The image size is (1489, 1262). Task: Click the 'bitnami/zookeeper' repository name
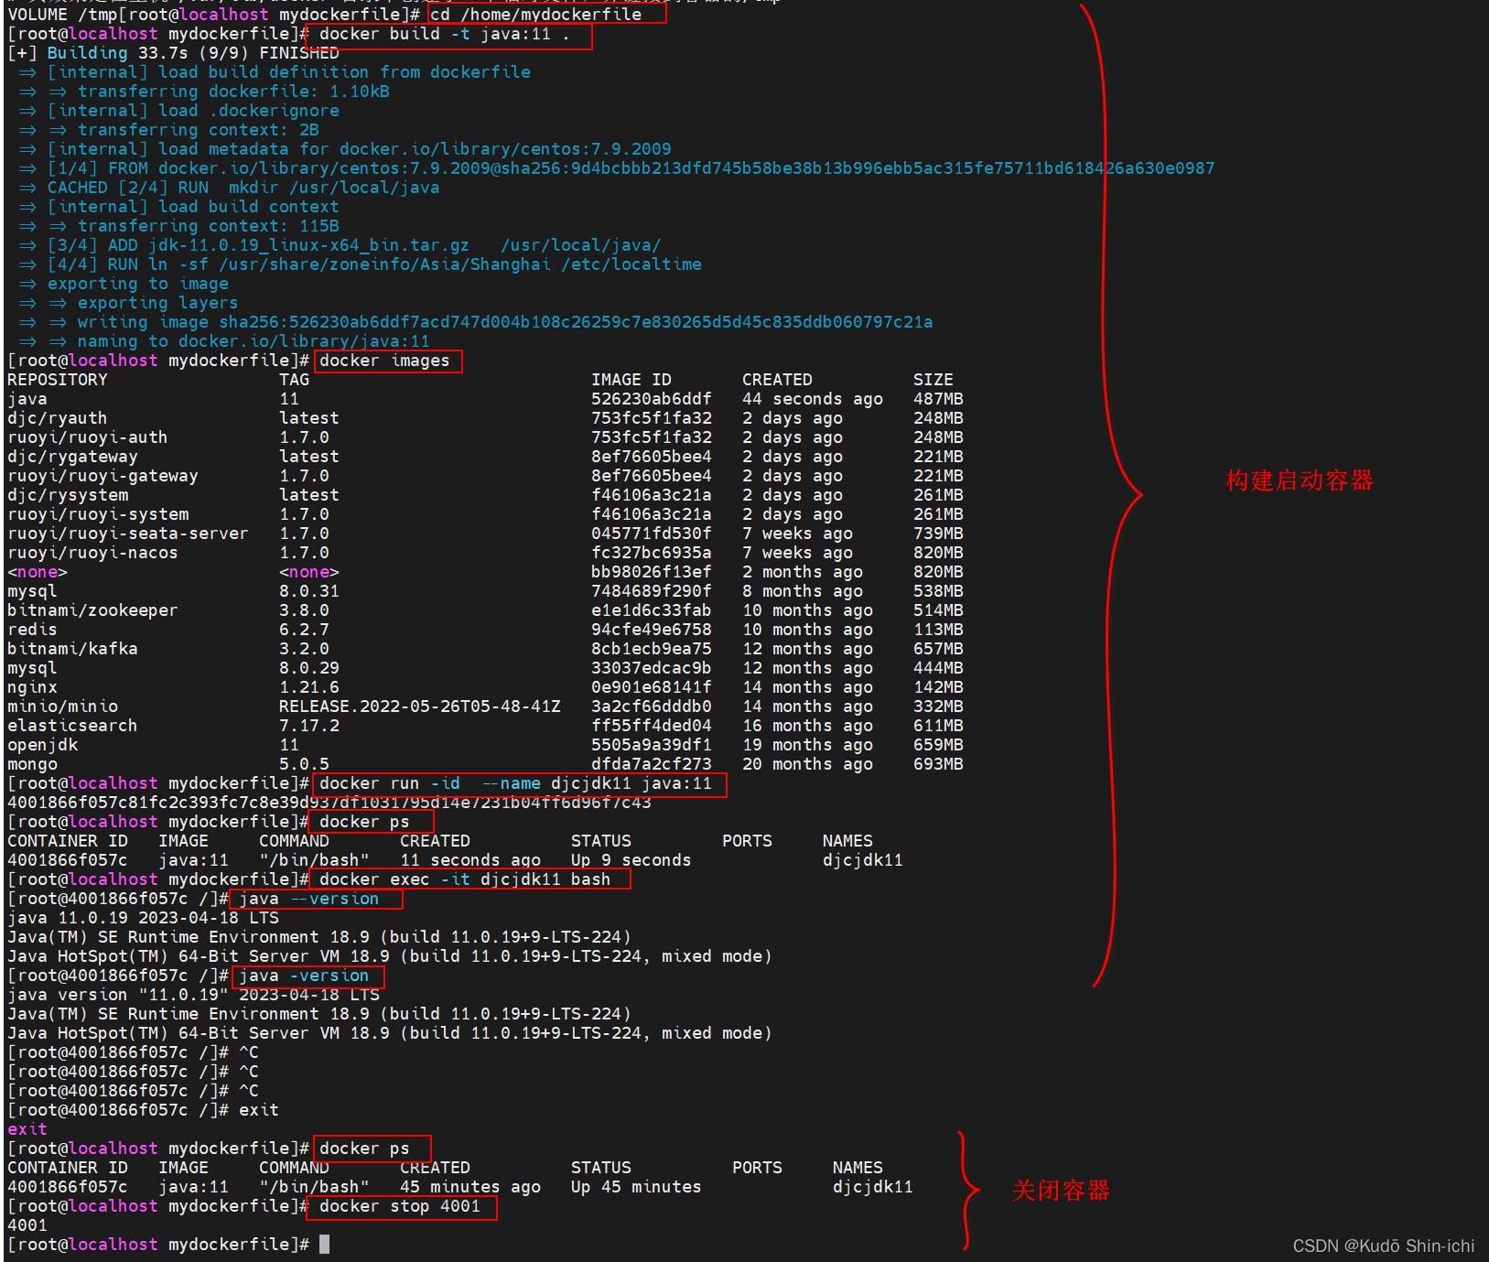[x=92, y=610]
